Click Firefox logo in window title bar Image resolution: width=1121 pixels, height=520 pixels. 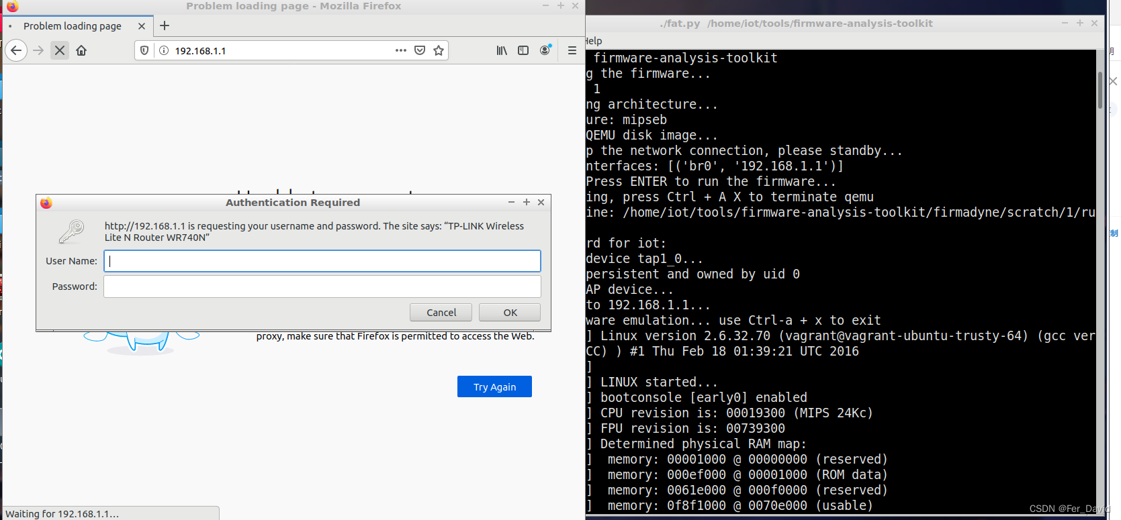[x=12, y=6]
